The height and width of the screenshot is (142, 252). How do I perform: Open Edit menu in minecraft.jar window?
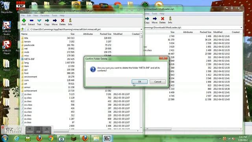[29, 16]
